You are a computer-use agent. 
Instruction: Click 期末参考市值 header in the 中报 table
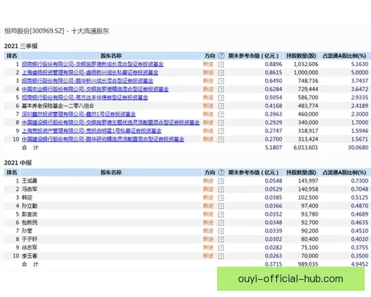(x=253, y=173)
